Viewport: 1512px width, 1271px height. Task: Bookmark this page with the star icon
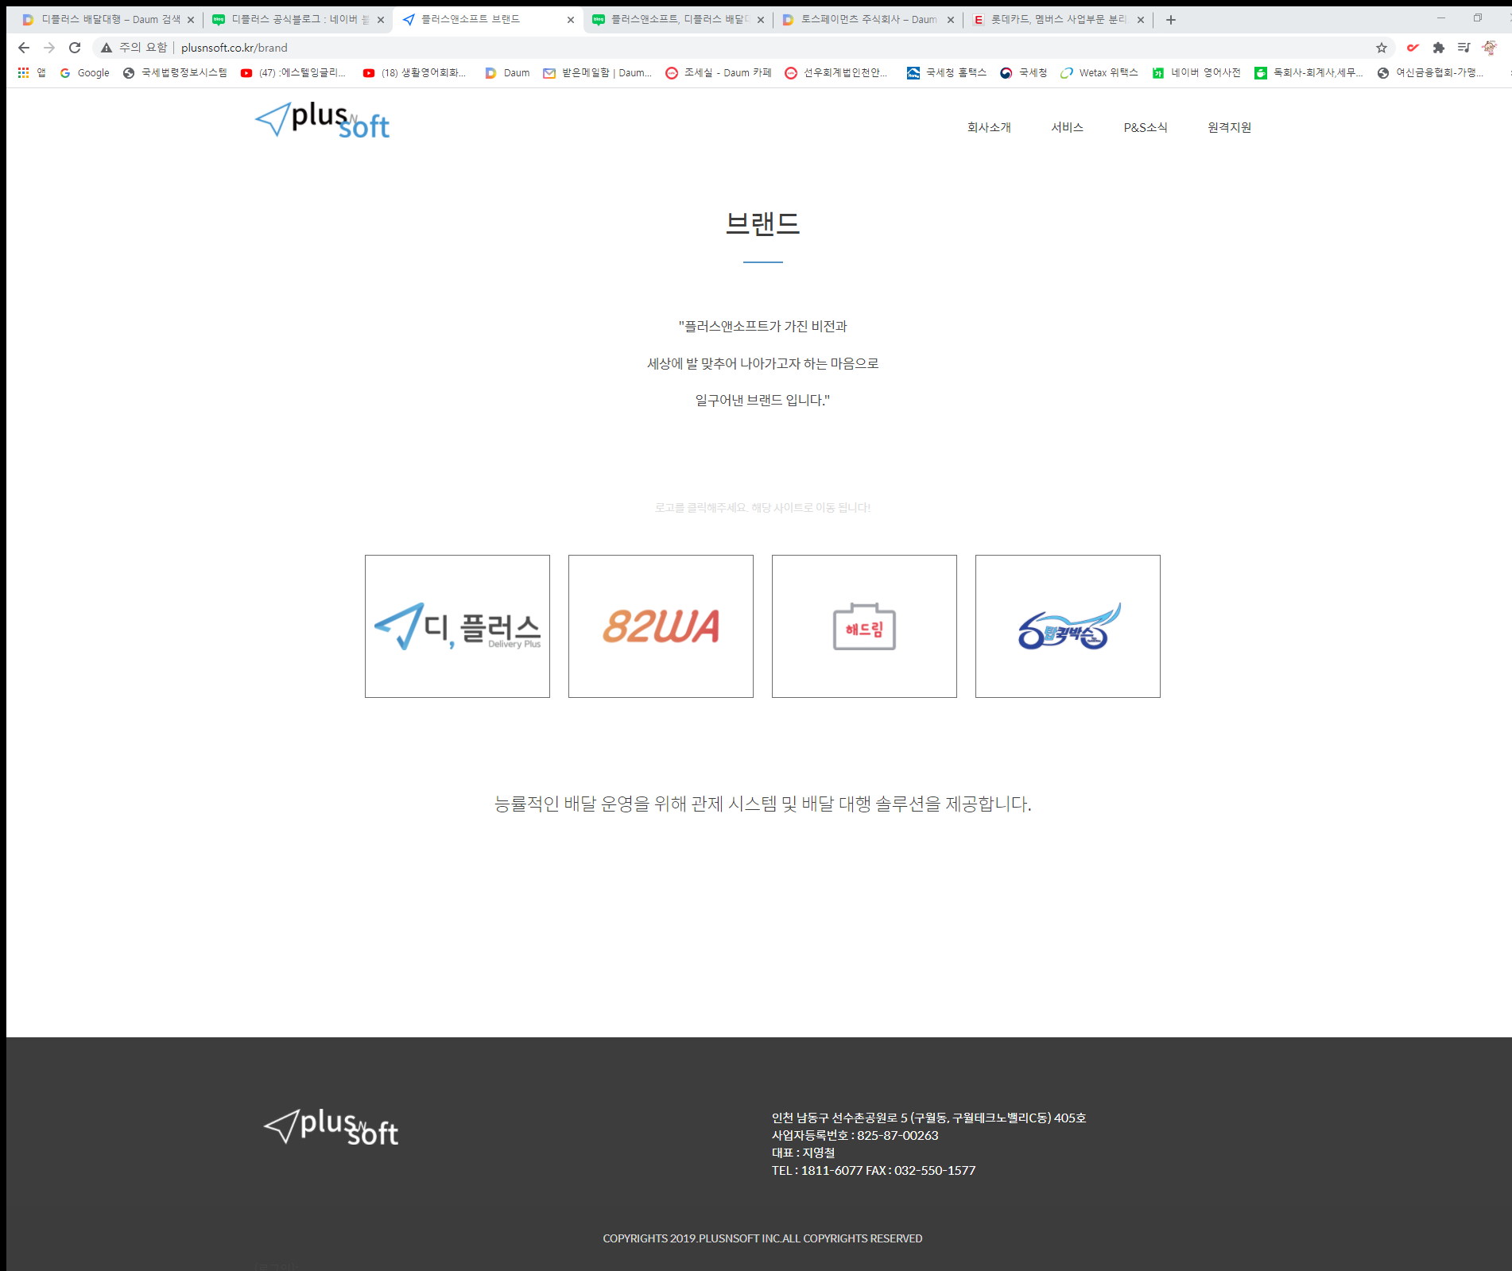(1382, 48)
